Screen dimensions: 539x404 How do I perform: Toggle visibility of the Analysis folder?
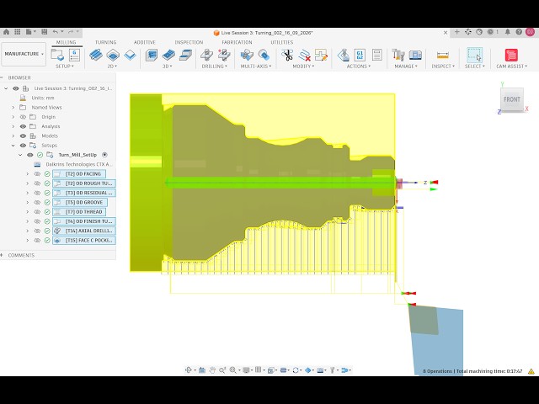coord(23,126)
